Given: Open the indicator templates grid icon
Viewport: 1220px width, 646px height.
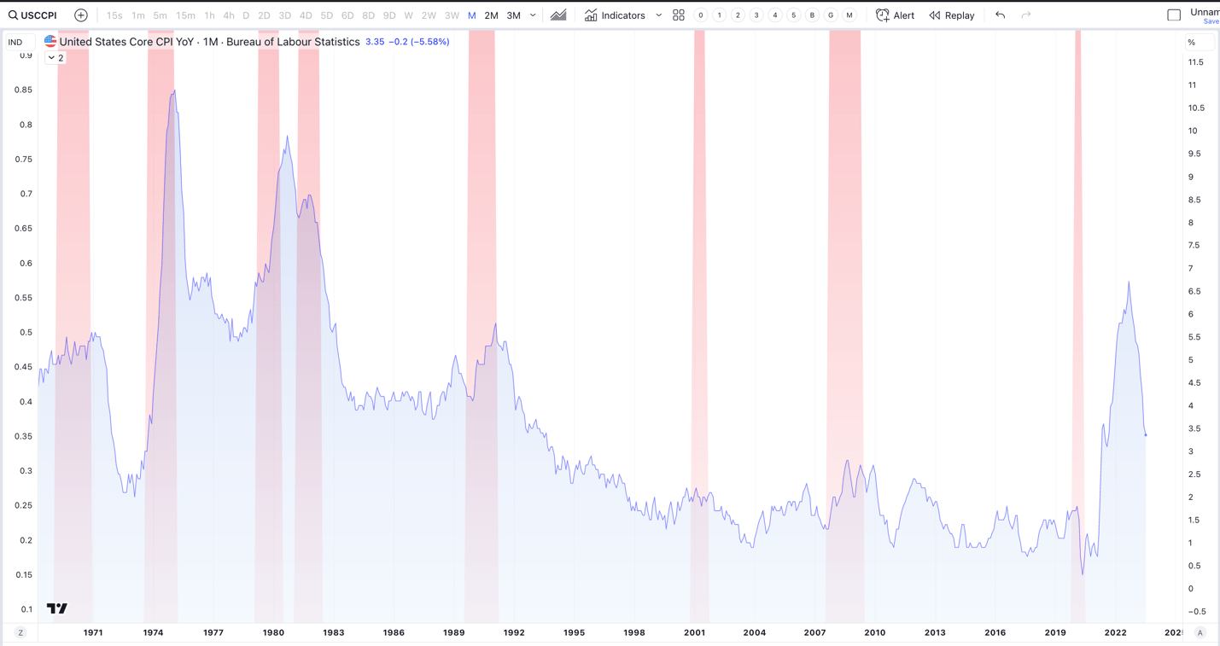Looking at the screenshot, I should (679, 15).
